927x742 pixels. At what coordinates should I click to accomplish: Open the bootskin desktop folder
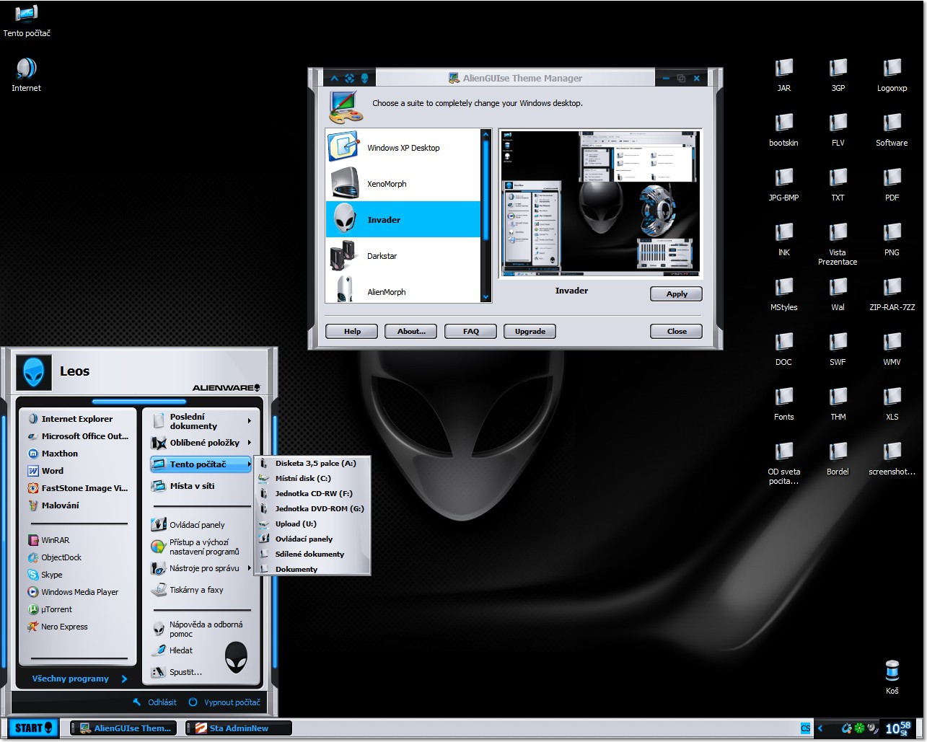coord(784,130)
